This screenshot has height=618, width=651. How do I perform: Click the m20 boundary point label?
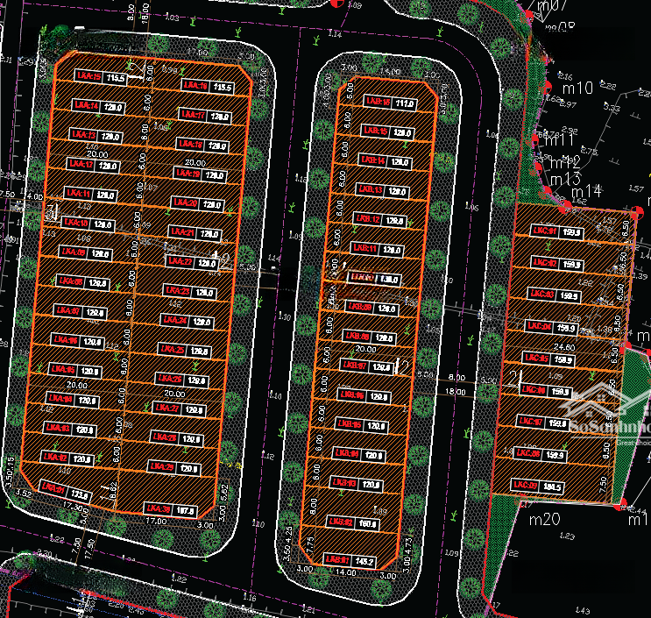(543, 519)
